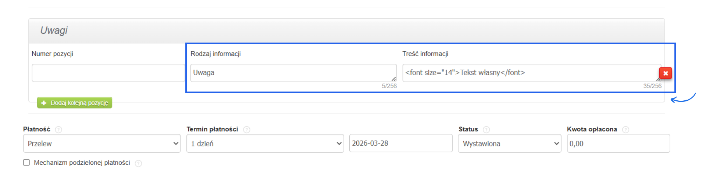Viewport: 706px width, 182px height.
Task: Focus the Numer pozycji input field
Action: [x=108, y=73]
